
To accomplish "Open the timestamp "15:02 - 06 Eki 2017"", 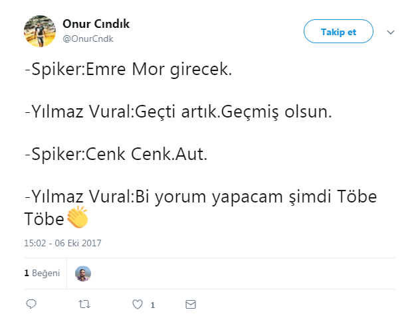I will tap(62, 243).
